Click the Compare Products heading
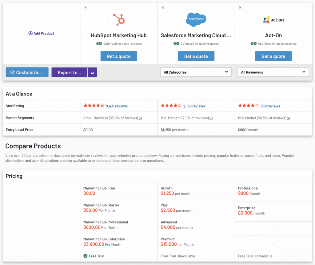 [x=33, y=146]
